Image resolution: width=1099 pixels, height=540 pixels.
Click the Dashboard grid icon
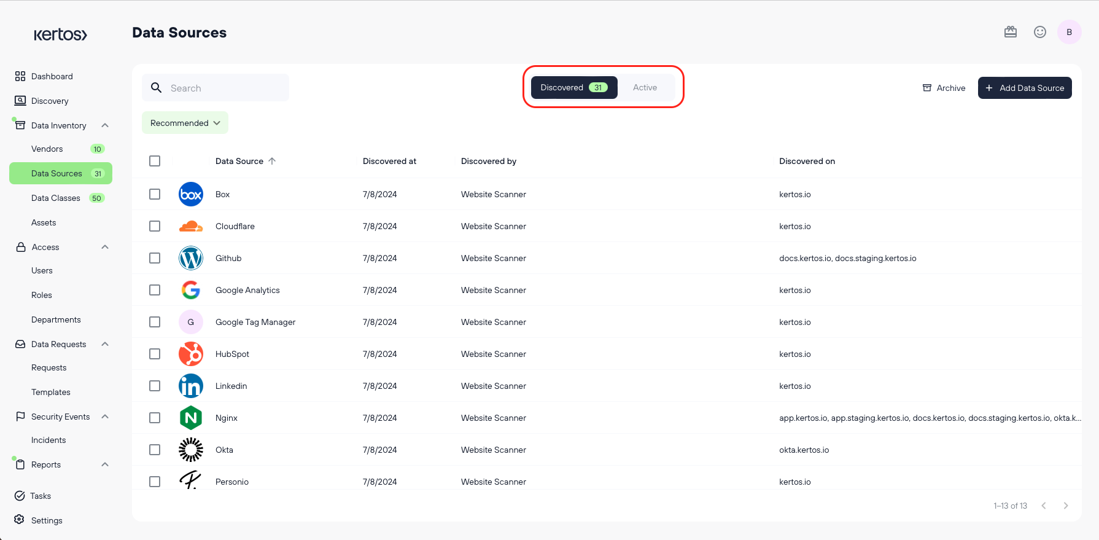pos(20,76)
